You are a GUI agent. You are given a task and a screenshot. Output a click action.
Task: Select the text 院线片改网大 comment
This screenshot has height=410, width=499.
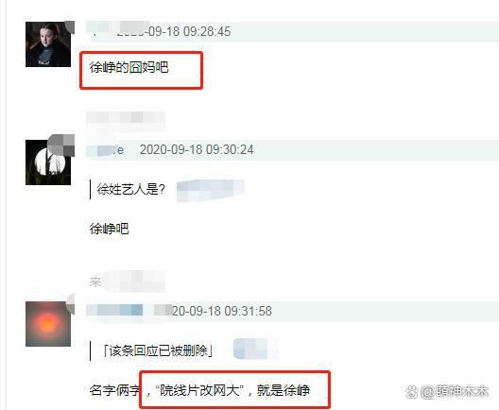coord(199,390)
